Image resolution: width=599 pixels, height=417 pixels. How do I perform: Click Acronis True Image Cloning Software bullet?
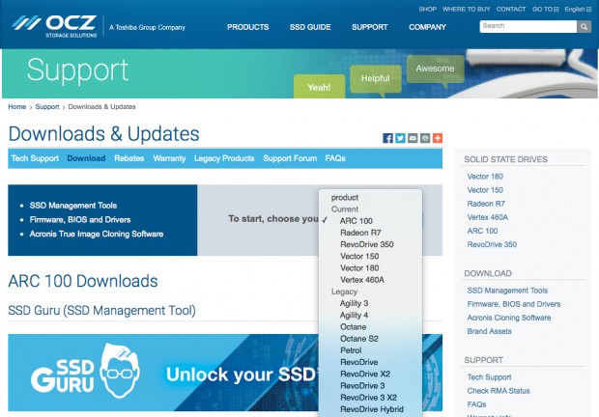pyautogui.click(x=97, y=234)
